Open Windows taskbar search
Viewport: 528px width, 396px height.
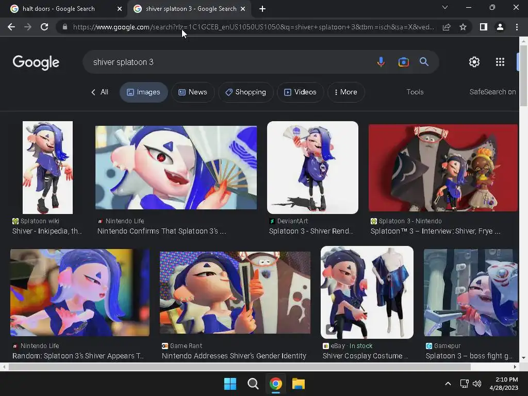[x=253, y=384]
